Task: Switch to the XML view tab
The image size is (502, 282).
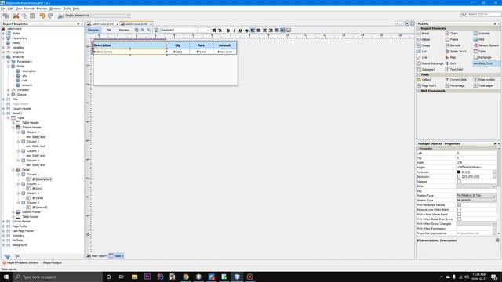Action: tap(109, 30)
